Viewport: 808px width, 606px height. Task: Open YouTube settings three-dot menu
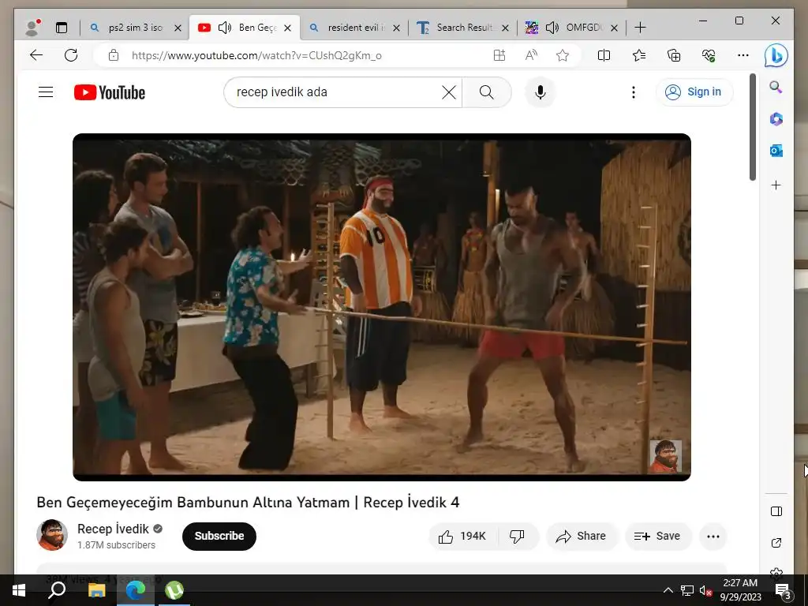click(x=634, y=92)
